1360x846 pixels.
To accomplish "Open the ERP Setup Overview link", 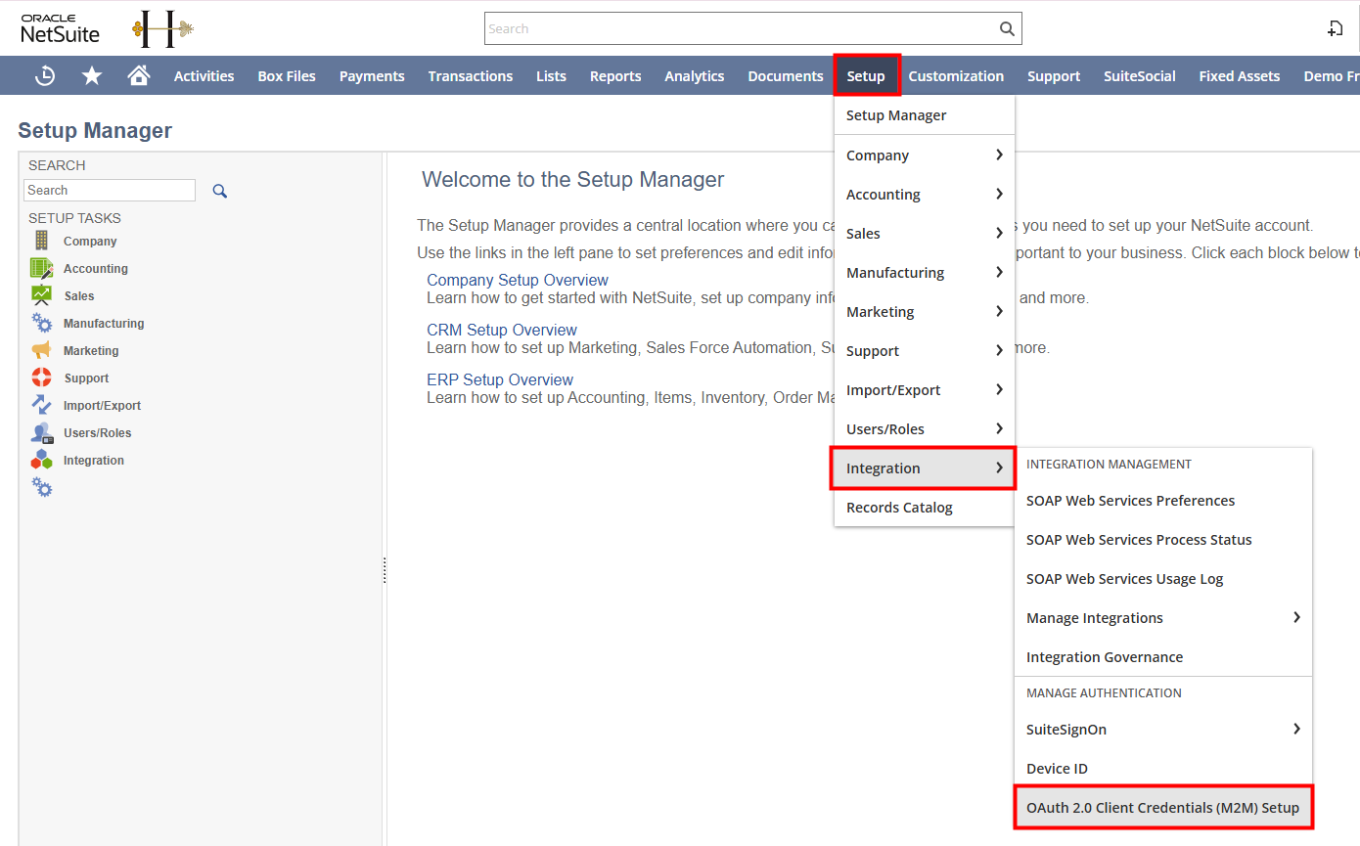I will tap(500, 379).
